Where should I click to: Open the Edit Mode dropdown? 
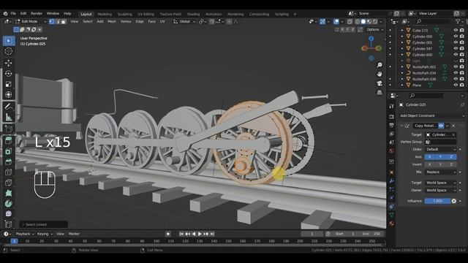31,21
